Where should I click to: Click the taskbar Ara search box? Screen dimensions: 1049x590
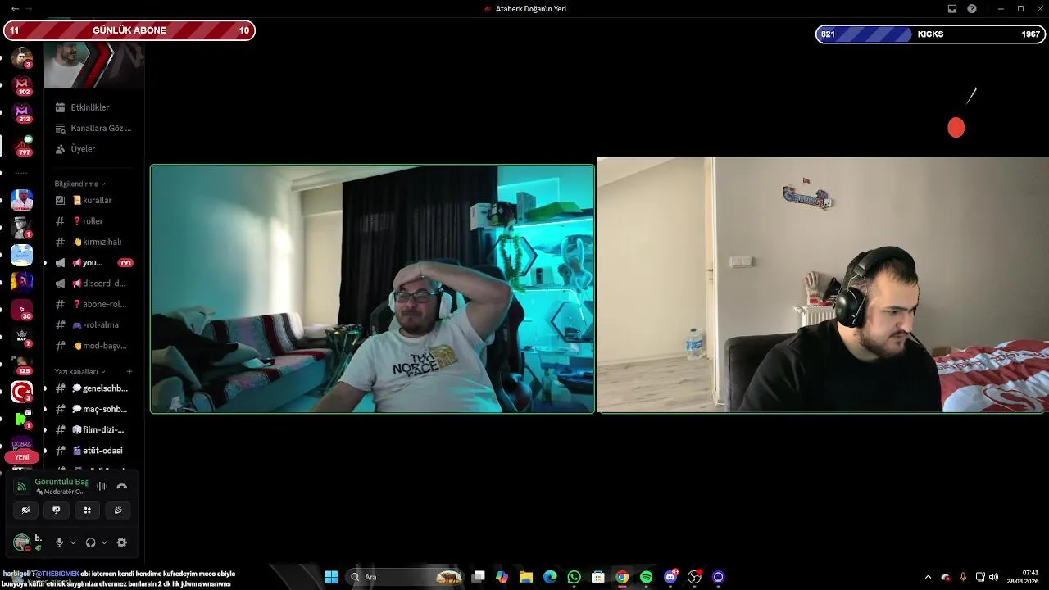[405, 577]
